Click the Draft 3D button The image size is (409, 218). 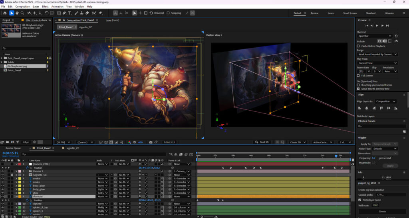[x=262, y=142]
